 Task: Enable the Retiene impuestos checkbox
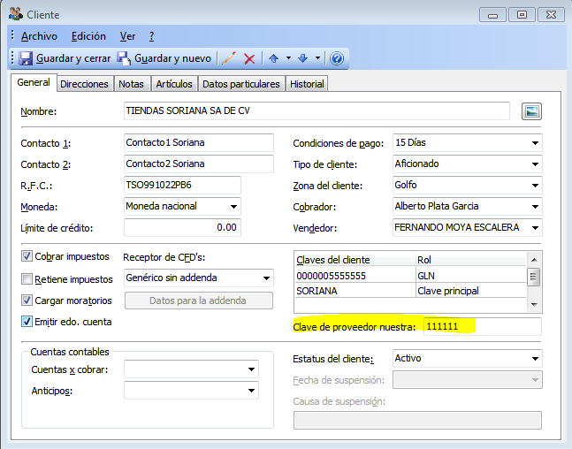[x=27, y=279]
